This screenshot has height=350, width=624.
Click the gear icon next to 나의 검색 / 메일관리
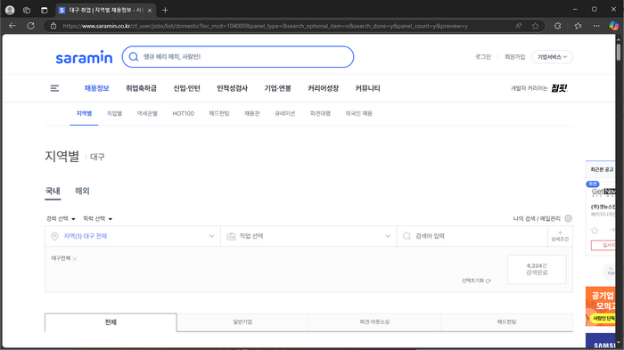[569, 218]
